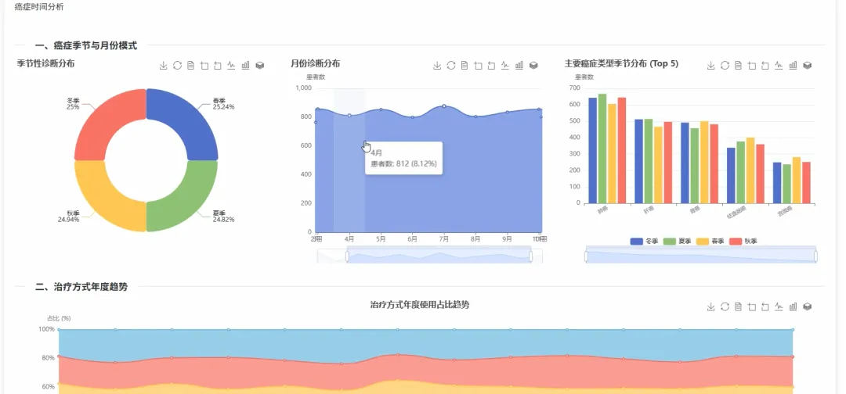The width and height of the screenshot is (846, 394).
Task: Convert 主要癌症类型季节分布 to line chart
Action: coord(779,66)
